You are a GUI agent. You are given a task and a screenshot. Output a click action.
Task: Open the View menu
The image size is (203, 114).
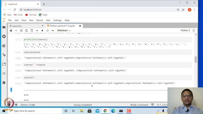(24, 20)
